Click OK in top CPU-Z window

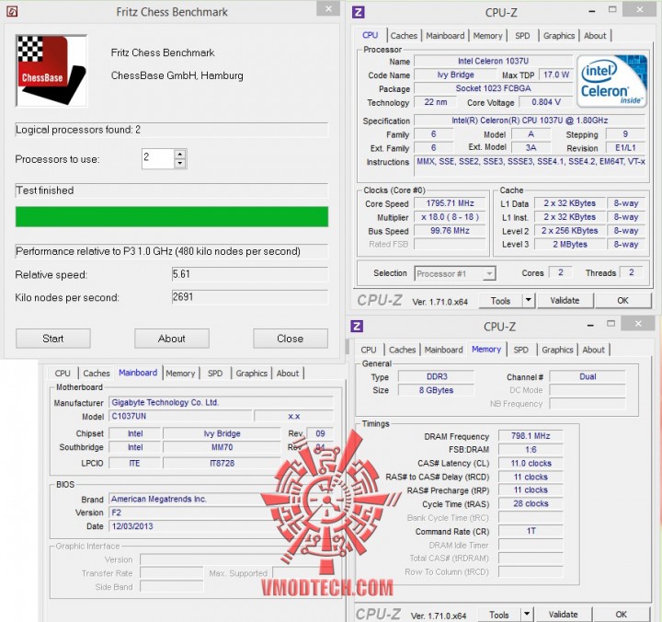point(622,301)
